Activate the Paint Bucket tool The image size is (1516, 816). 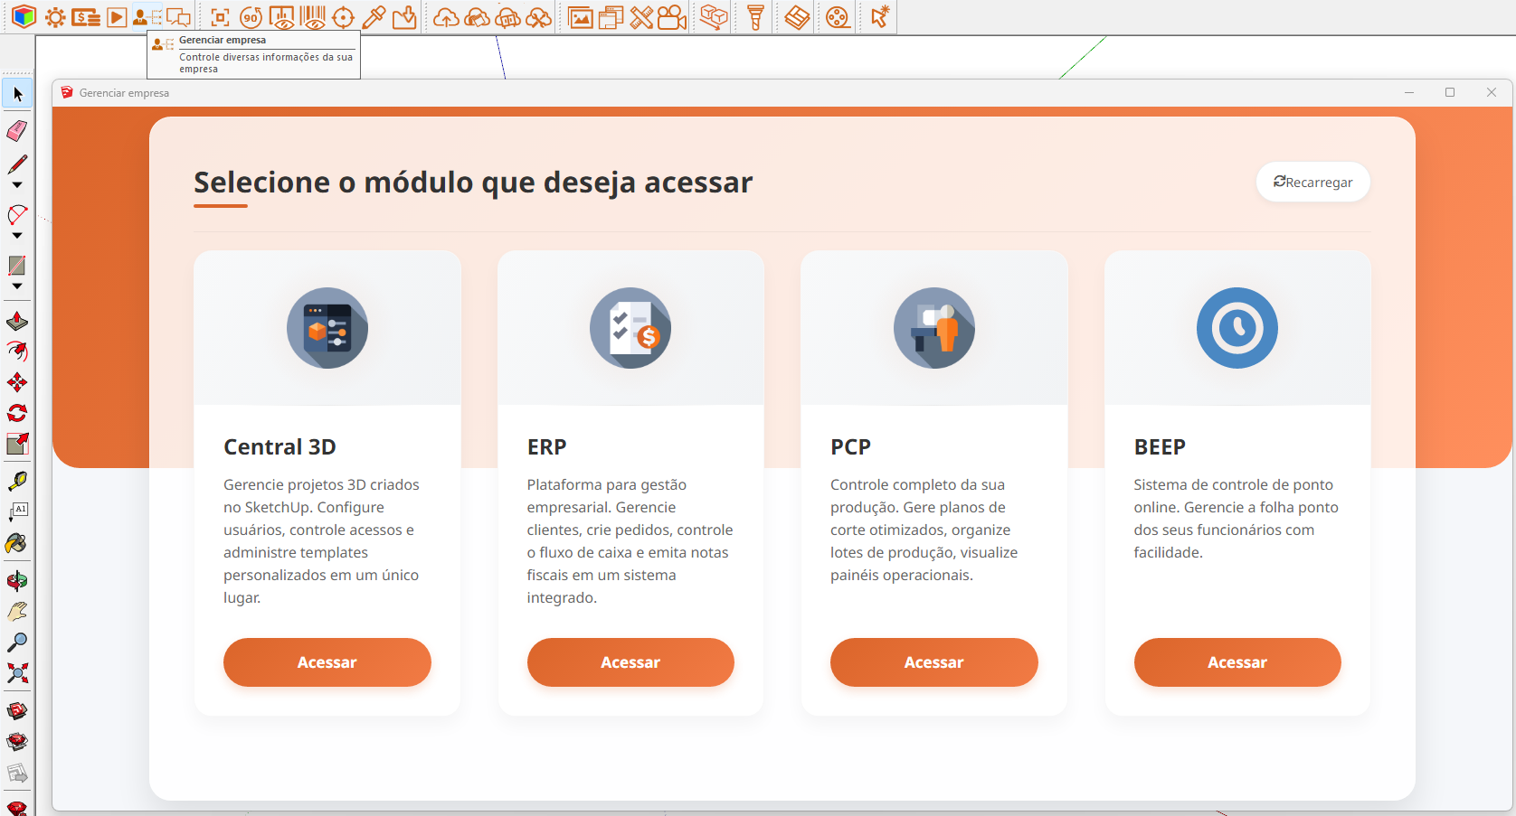point(16,543)
